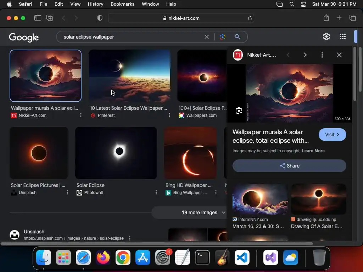
Task: Open the Edit menu
Action: [58, 4]
